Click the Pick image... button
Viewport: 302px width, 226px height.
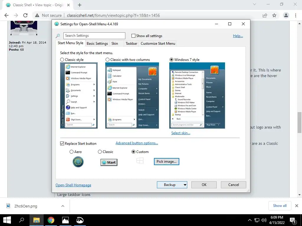pos(166,162)
